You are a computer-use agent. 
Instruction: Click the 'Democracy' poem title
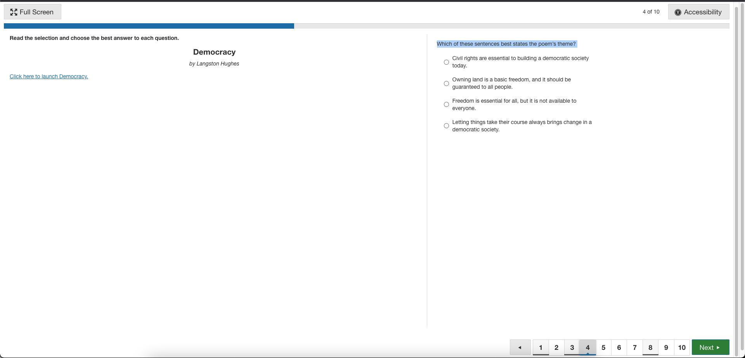pyautogui.click(x=214, y=52)
